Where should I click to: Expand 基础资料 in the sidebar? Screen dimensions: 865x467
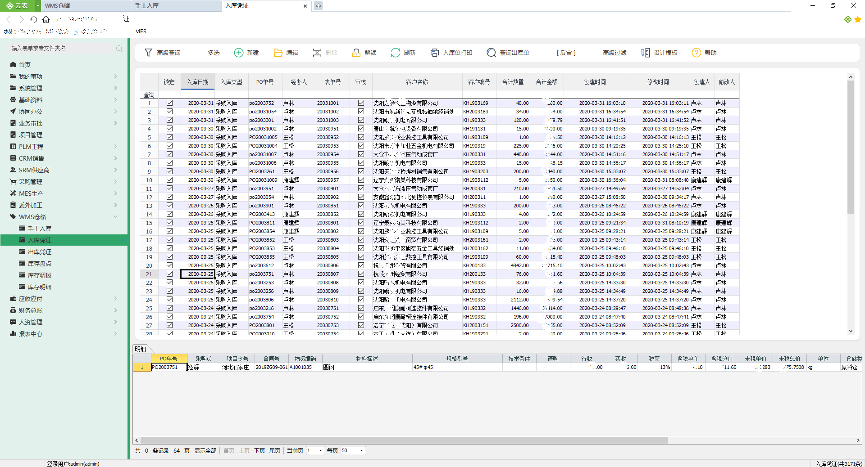115,100
